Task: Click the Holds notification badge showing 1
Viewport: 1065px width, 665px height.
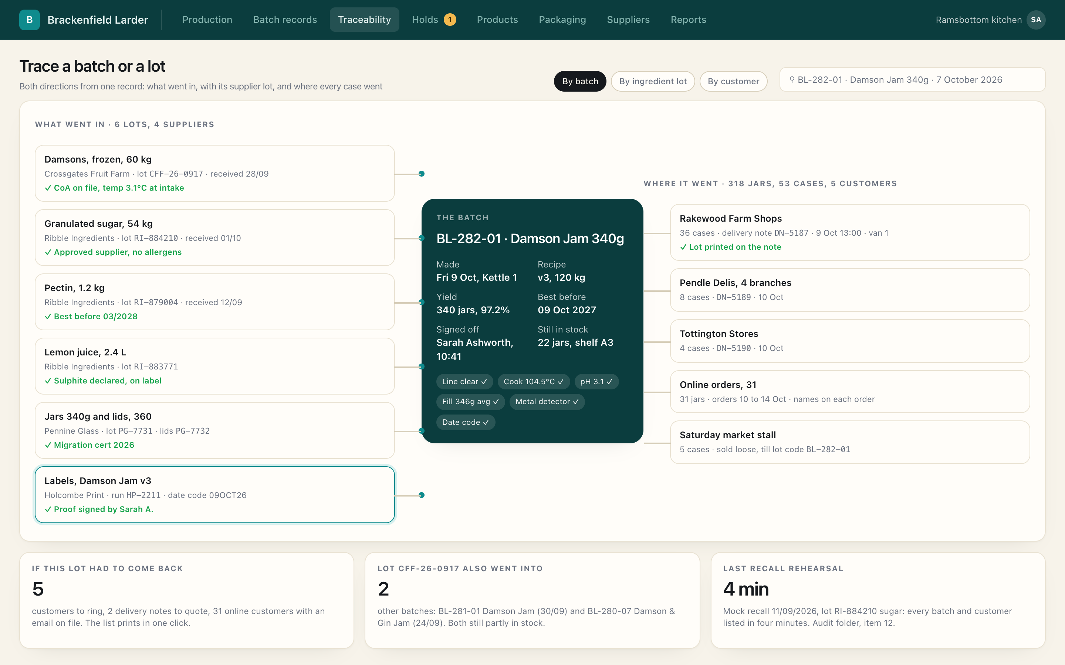Action: [x=450, y=20]
